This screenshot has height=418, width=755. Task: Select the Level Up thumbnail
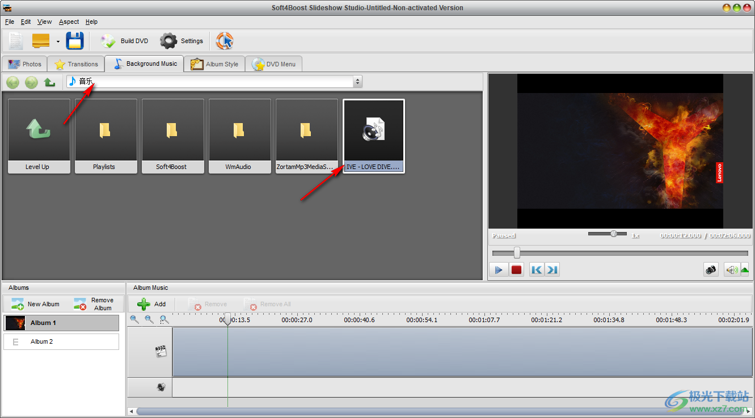point(39,136)
